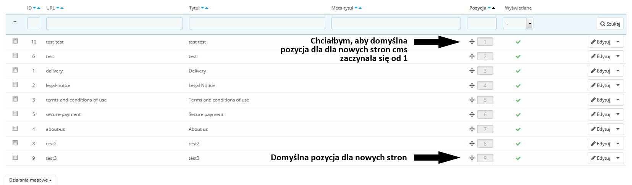
Task: Select checkbox for test-test row
Action: (x=15, y=41)
